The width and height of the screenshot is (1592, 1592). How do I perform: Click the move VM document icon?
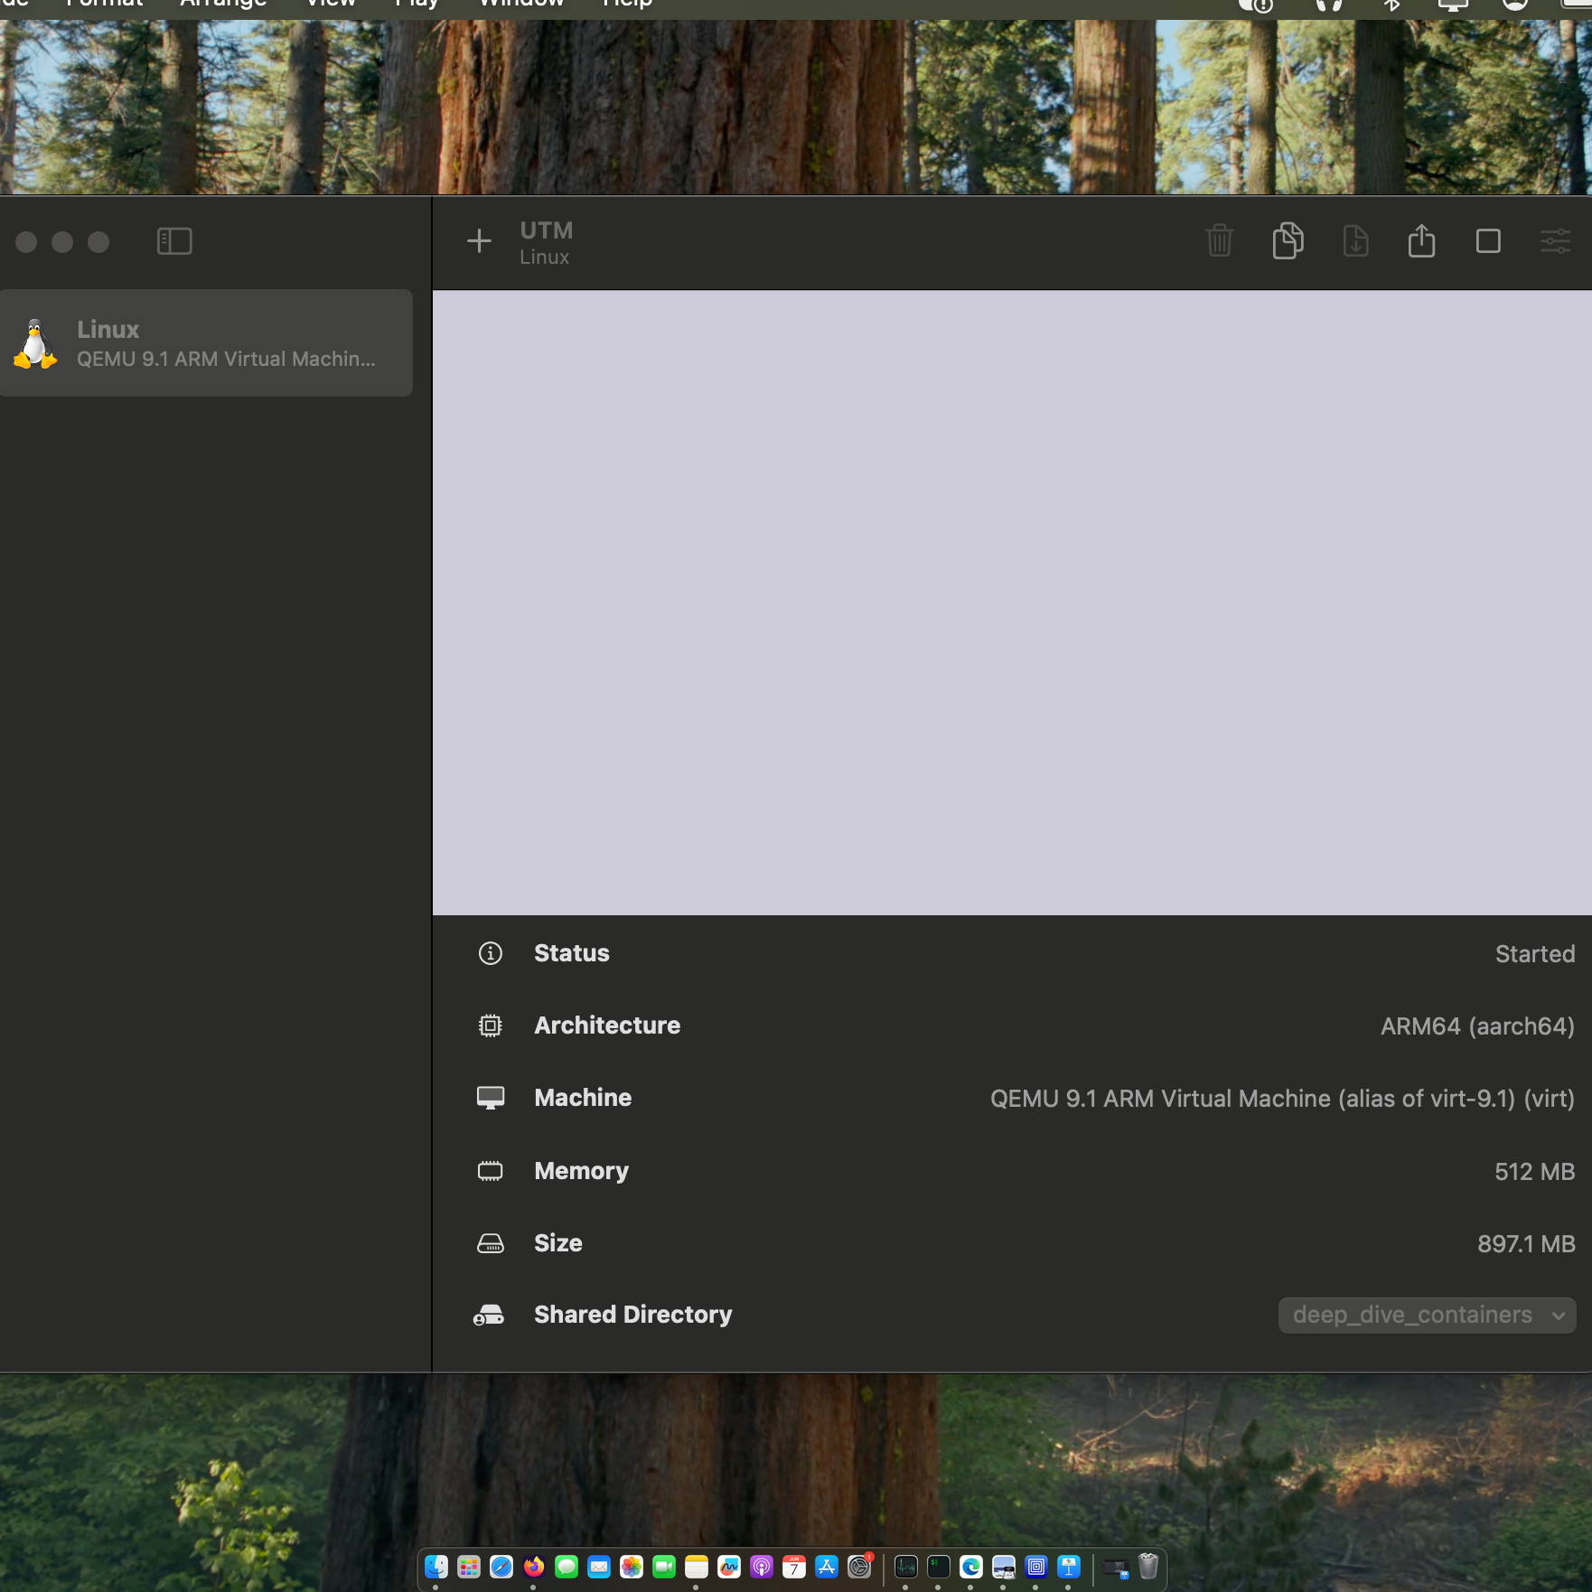click(x=1355, y=241)
